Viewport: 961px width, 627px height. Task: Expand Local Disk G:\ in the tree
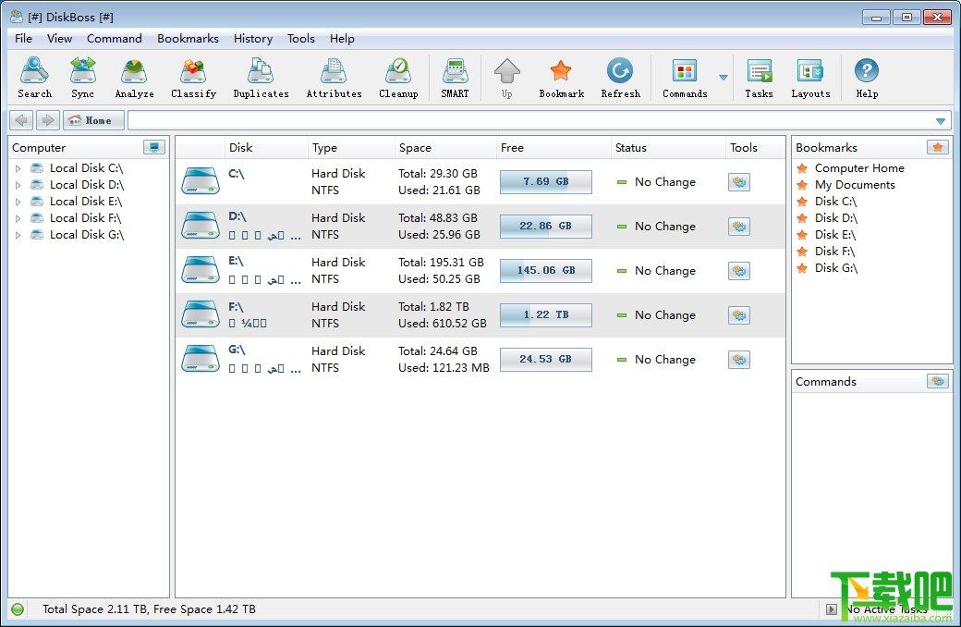pyautogui.click(x=18, y=234)
